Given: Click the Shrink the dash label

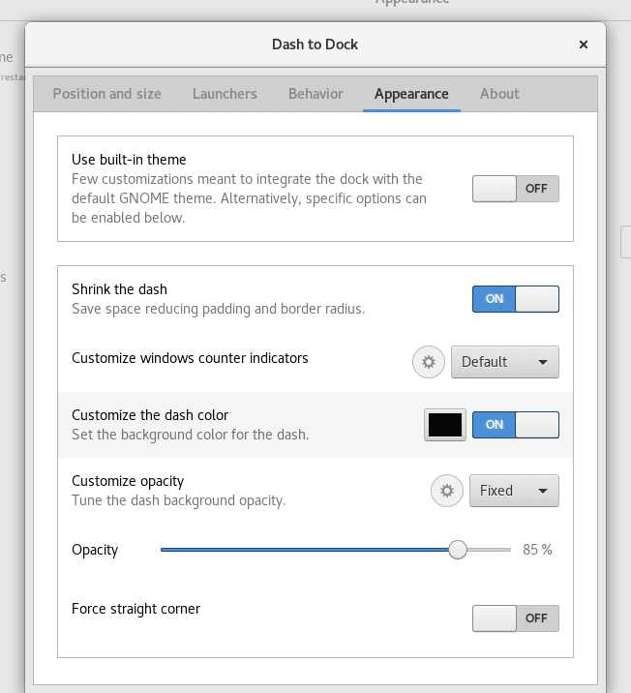Looking at the screenshot, I should tap(119, 289).
